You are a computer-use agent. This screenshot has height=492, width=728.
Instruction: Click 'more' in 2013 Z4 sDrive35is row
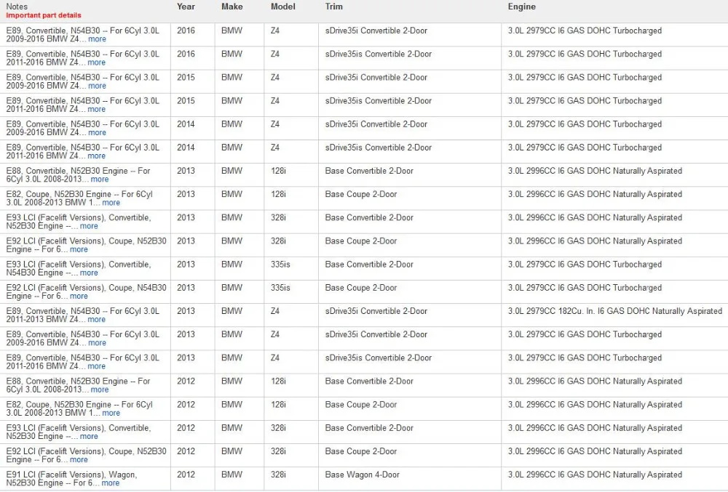(x=97, y=366)
